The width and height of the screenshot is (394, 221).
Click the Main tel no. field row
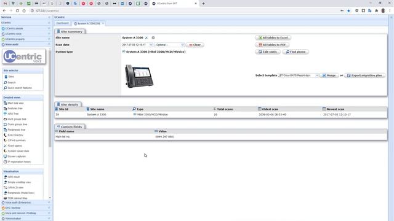(x=221, y=137)
